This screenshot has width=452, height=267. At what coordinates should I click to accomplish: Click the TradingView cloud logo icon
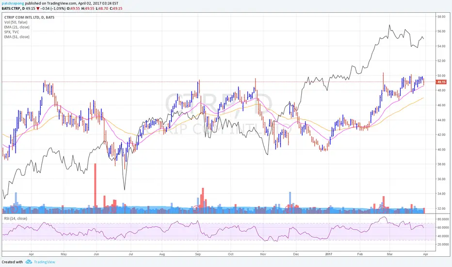click(x=29, y=262)
